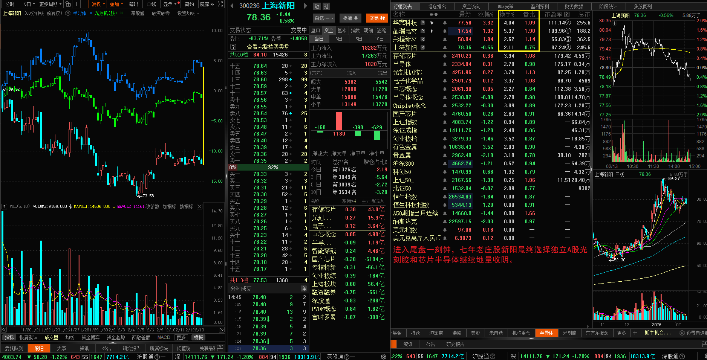Open the 自选 watchlist dropdown

[324, 18]
